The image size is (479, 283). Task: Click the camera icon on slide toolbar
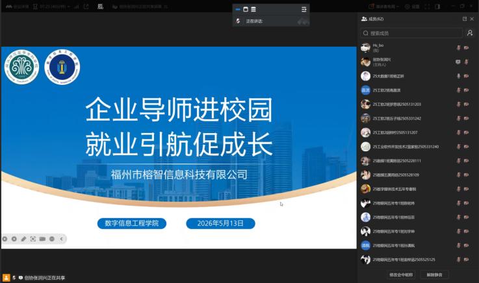42,239
